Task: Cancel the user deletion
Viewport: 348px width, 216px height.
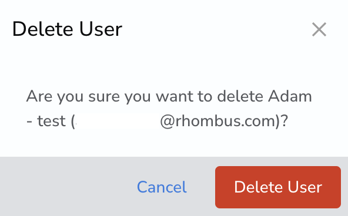Action: coord(162,187)
